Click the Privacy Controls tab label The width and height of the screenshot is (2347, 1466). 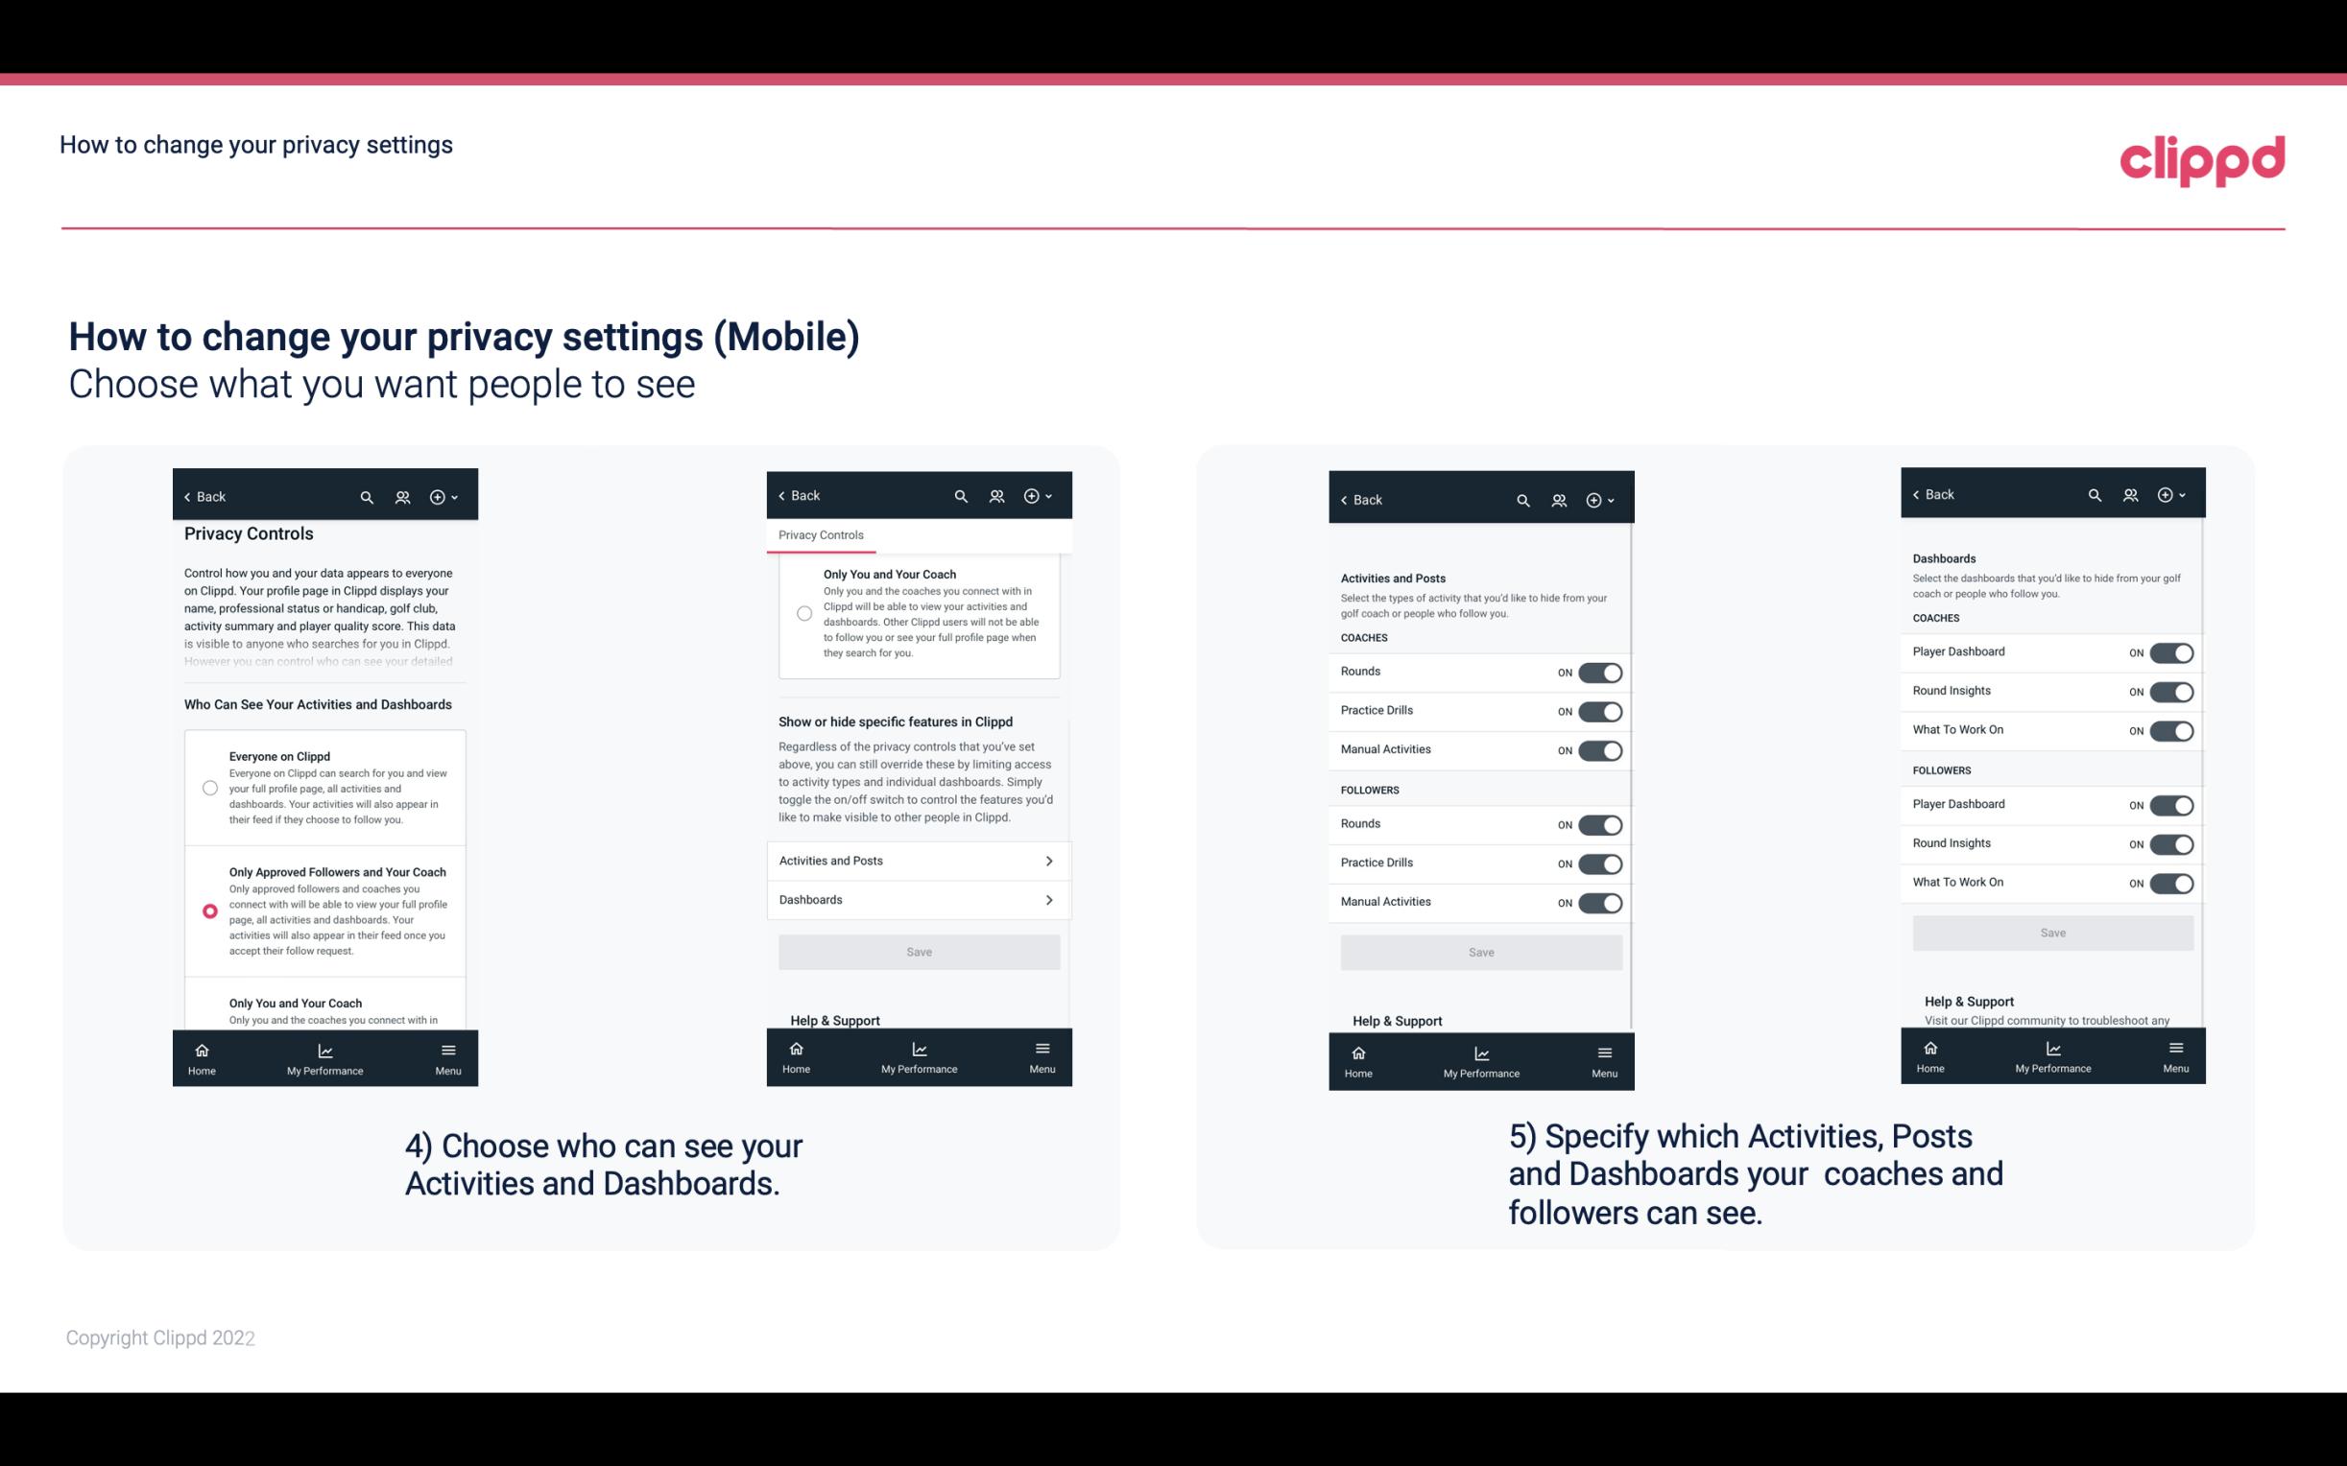point(820,535)
